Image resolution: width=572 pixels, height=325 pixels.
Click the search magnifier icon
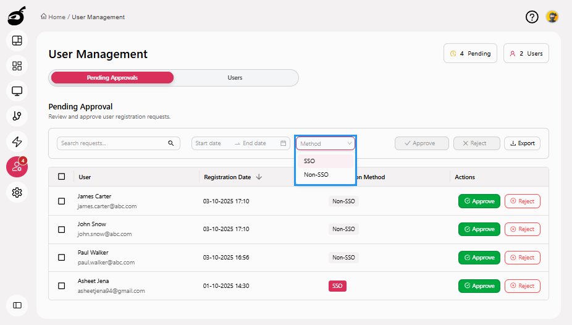[x=170, y=143]
